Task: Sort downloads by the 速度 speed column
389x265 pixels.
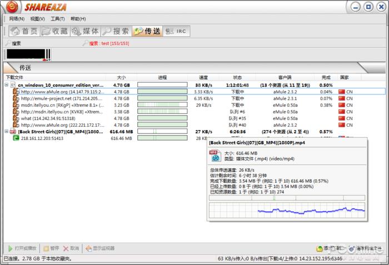Action: (x=203, y=77)
